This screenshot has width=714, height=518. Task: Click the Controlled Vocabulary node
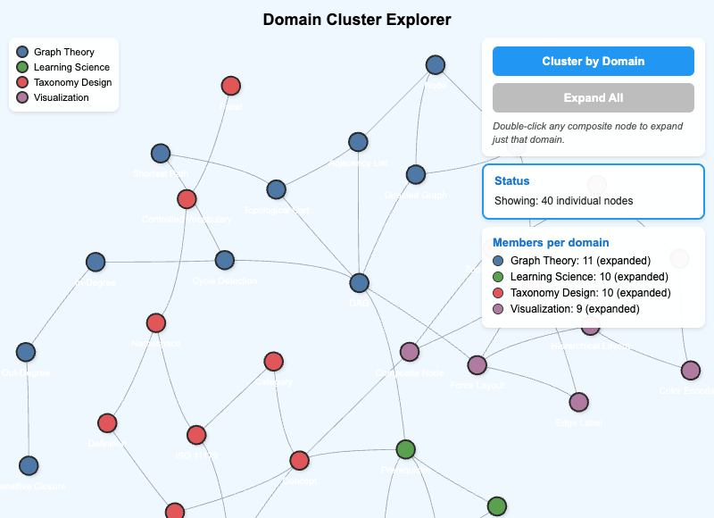[x=187, y=199]
